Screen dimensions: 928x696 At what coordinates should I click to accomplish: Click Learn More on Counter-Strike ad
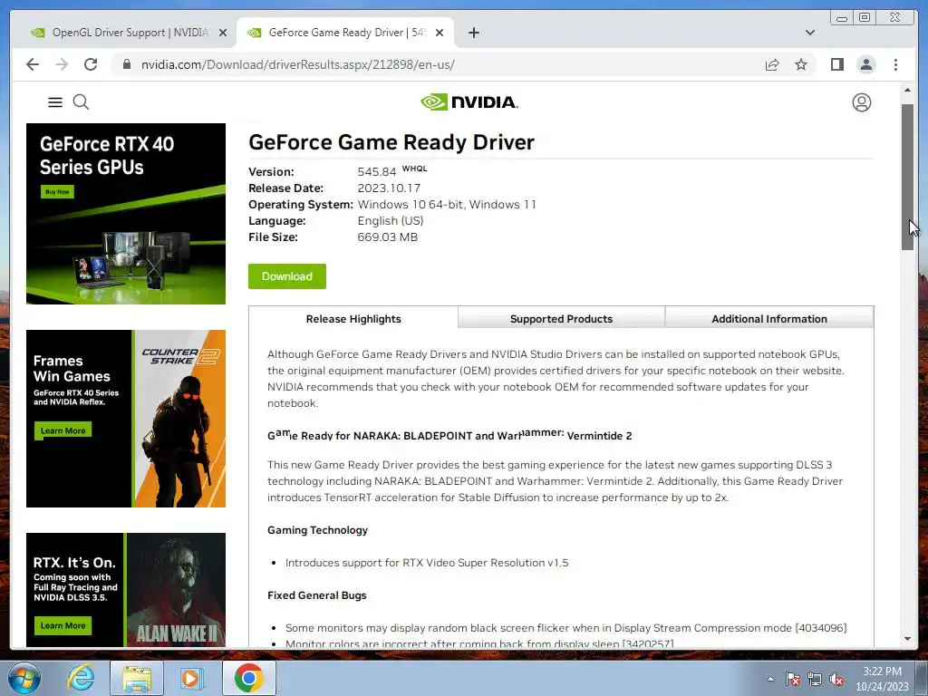click(x=63, y=430)
